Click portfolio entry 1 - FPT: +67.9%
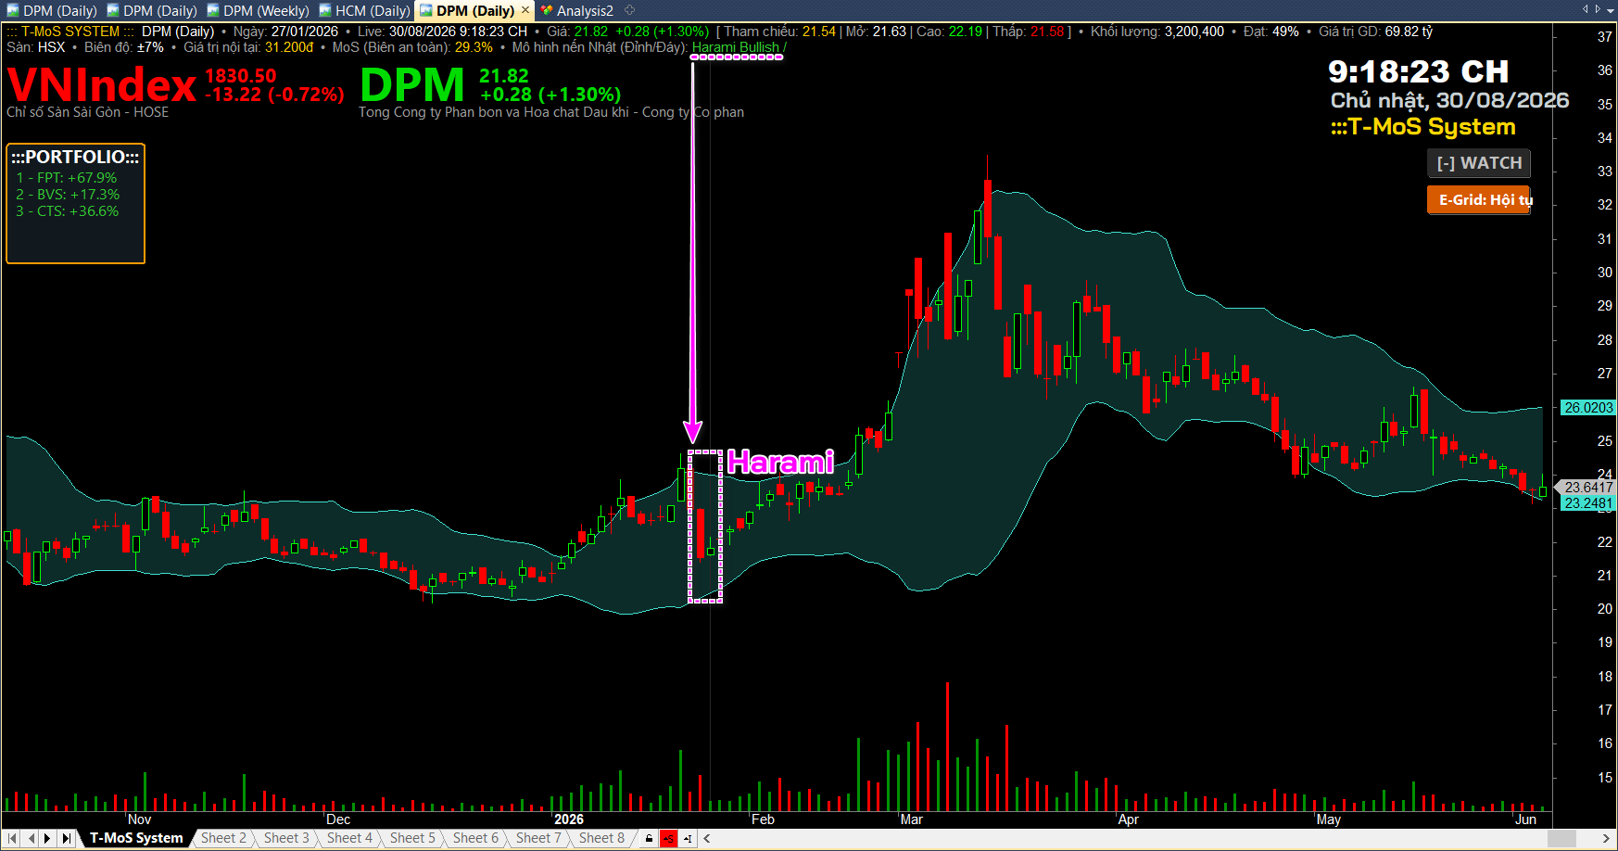1618x851 pixels. click(x=67, y=178)
